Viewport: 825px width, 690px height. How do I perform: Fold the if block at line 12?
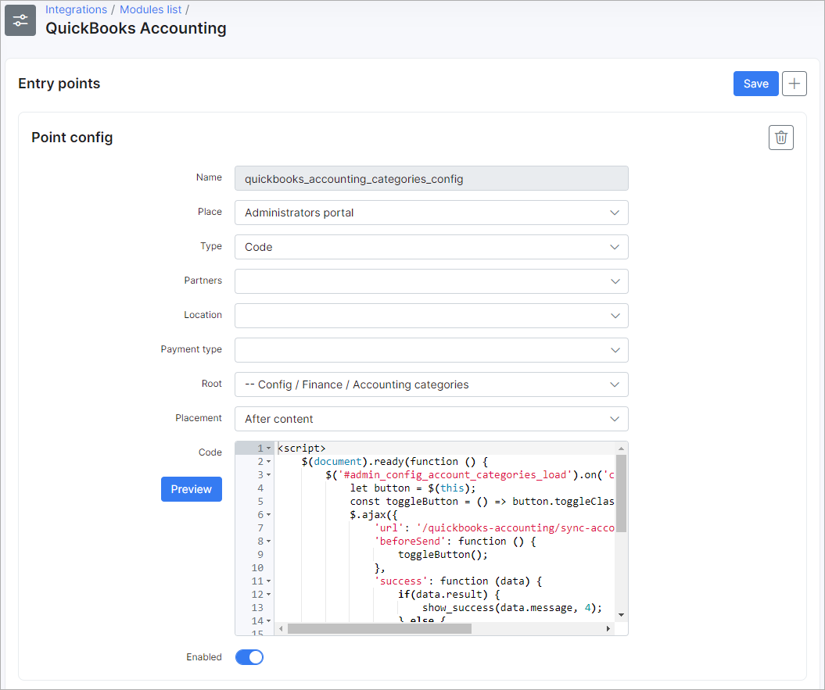269,595
